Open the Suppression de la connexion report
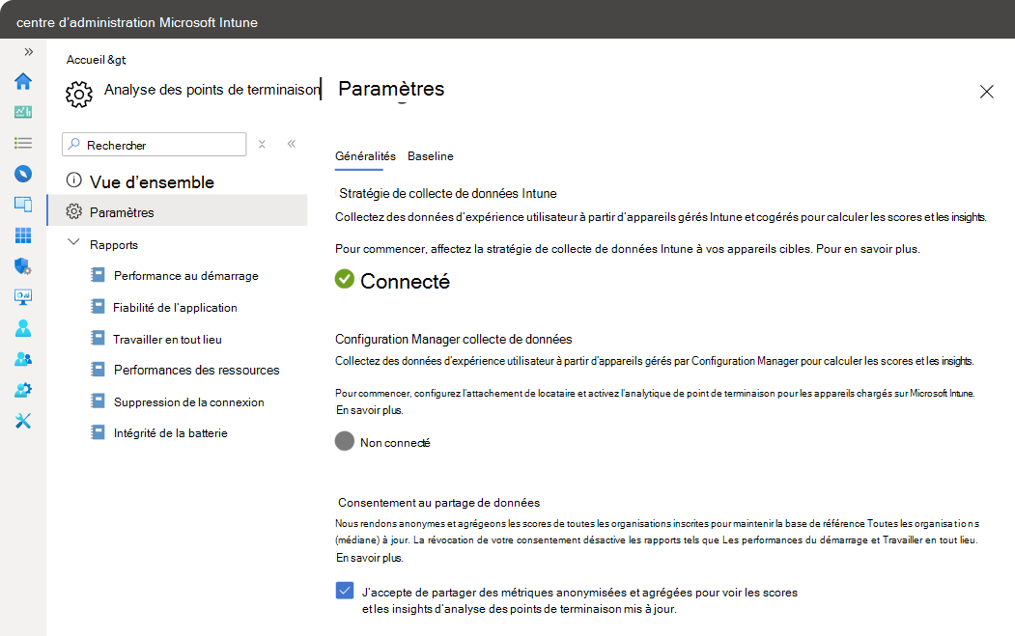Viewport: 1015px width, 636px height. click(189, 401)
